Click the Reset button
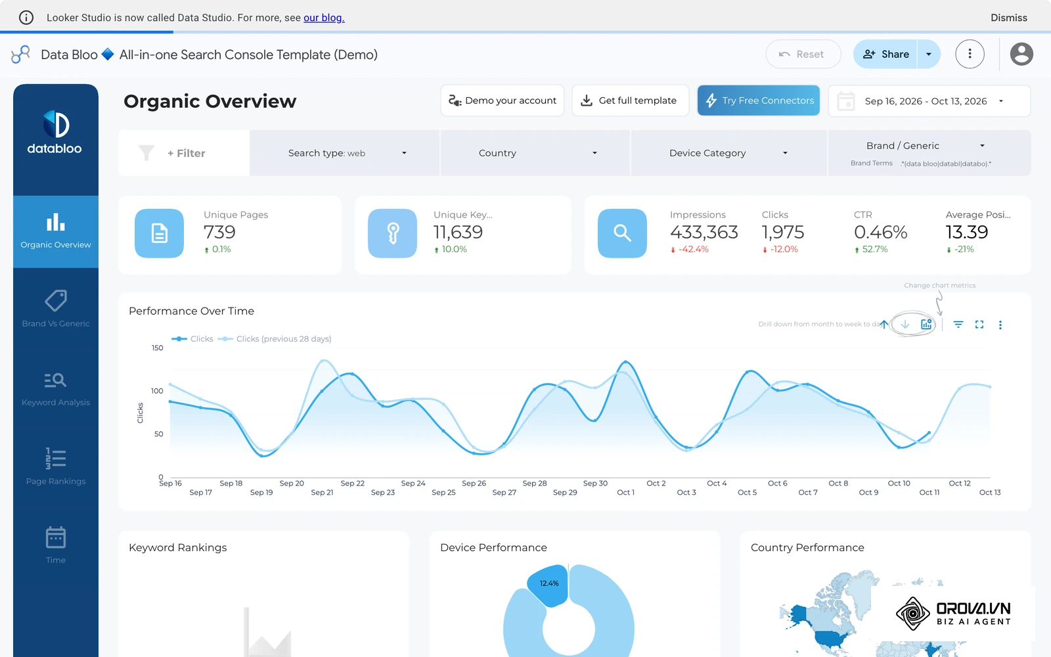Screen dimensions: 1051x657 coord(803,54)
